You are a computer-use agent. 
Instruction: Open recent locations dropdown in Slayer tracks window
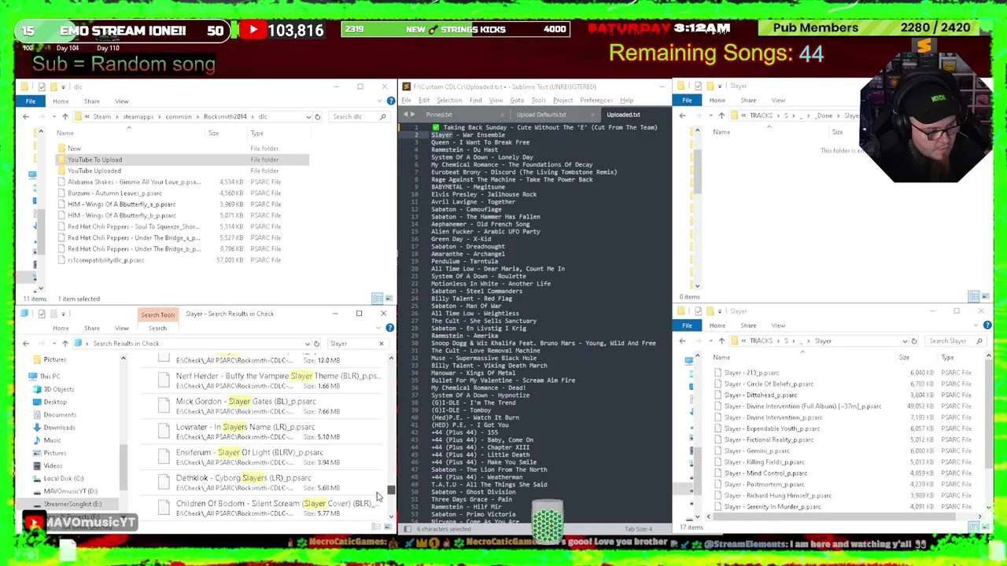click(709, 341)
